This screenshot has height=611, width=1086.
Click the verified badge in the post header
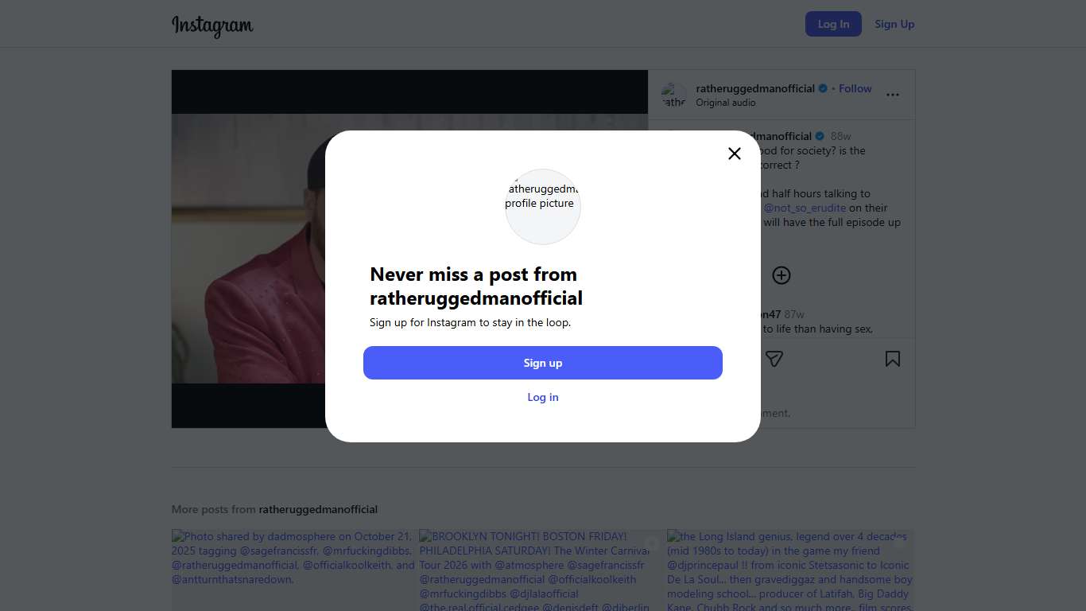(824, 88)
